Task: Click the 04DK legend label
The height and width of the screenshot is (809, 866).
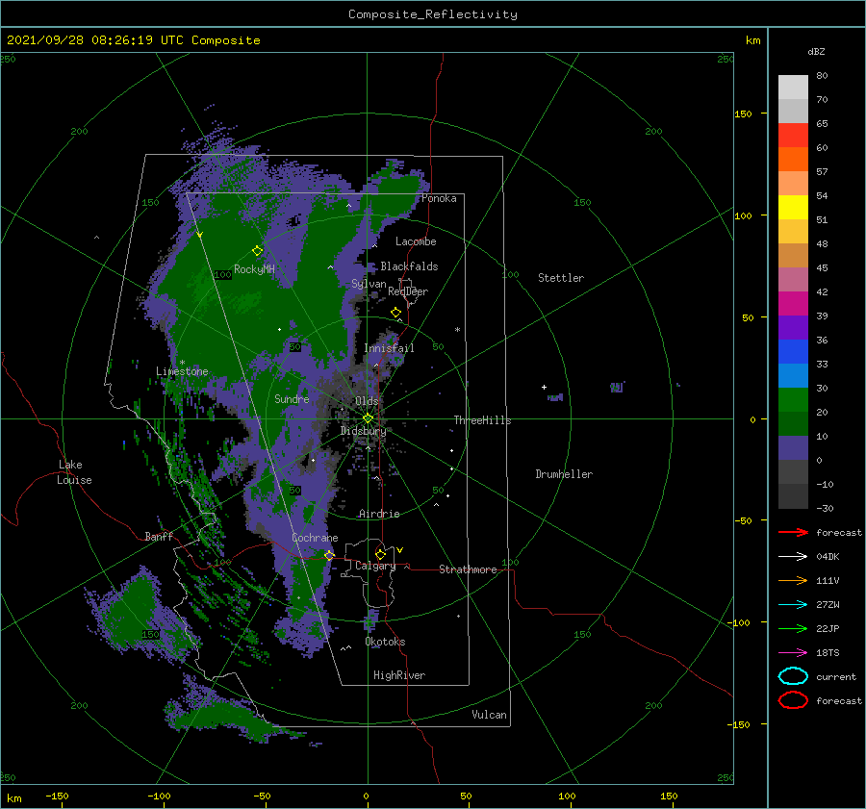Action: [x=828, y=556]
